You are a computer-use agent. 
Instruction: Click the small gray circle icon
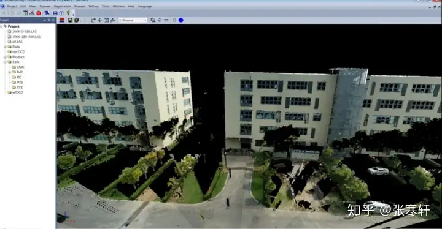click(x=174, y=20)
